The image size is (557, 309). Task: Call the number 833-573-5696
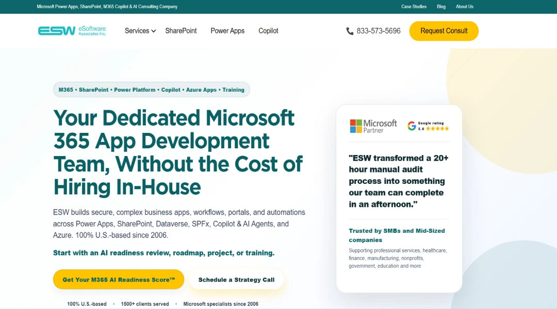click(x=379, y=31)
